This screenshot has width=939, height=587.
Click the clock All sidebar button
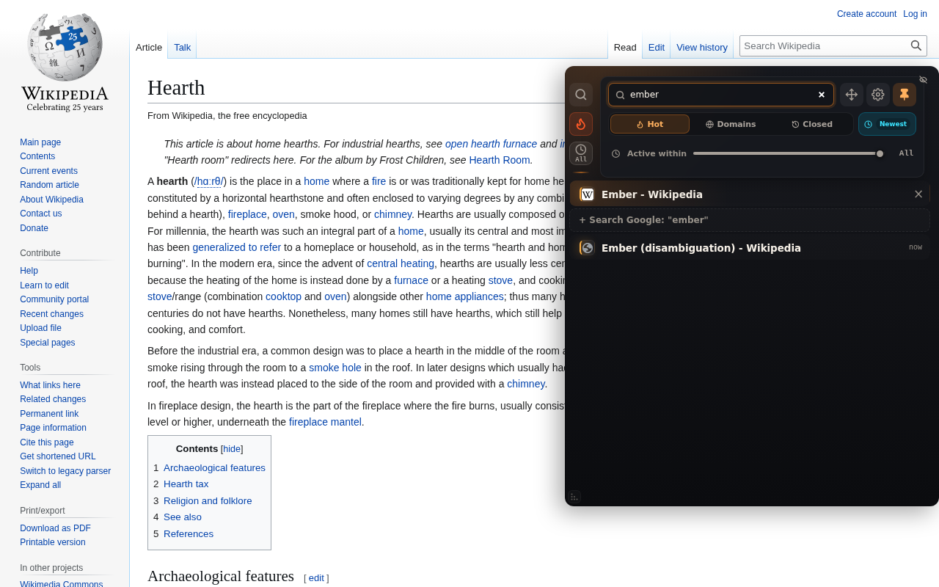click(x=581, y=153)
